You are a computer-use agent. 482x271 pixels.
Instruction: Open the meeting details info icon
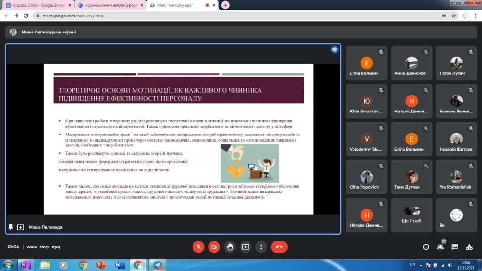tap(426, 247)
